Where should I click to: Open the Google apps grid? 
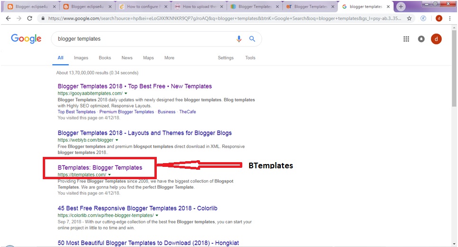point(406,39)
